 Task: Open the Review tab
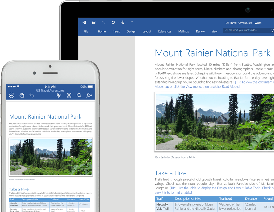(x=200, y=31)
